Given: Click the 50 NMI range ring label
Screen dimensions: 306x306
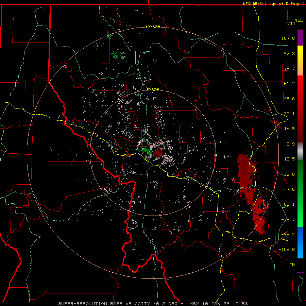Looking at the screenshot, I should [153, 90].
